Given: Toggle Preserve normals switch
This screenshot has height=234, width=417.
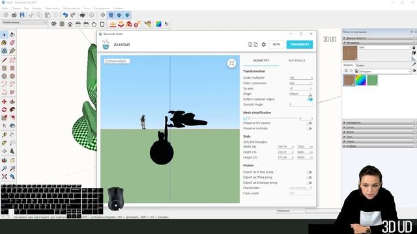Looking at the screenshot, I should [x=309, y=129].
